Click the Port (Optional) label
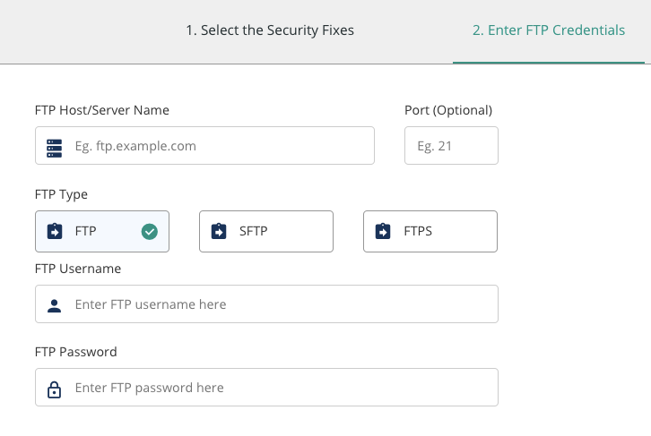This screenshot has height=436, width=651. 448,110
